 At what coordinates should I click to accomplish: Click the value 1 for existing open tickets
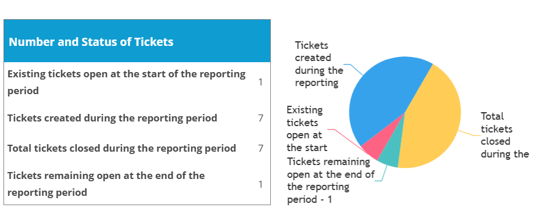[260, 82]
